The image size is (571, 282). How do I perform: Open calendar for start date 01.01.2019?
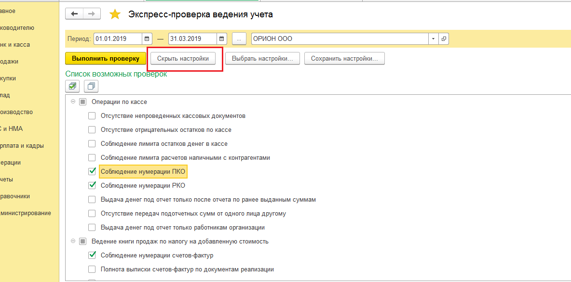click(148, 38)
